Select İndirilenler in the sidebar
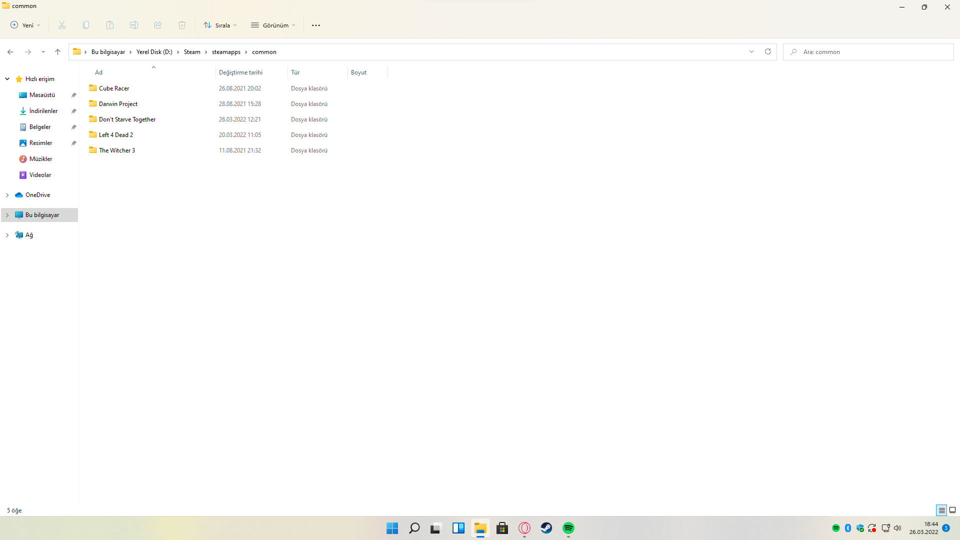The width and height of the screenshot is (960, 540). [x=43, y=111]
